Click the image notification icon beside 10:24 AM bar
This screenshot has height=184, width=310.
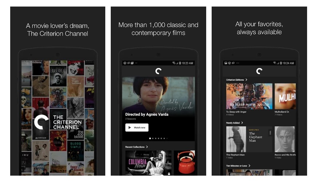tap(226, 63)
